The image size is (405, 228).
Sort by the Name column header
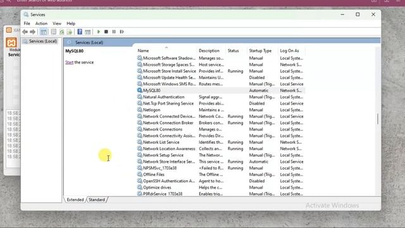(166, 51)
